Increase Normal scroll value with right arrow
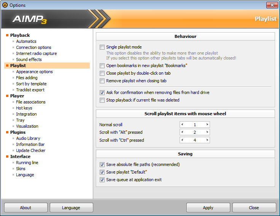280x216 pixels. click(207, 125)
